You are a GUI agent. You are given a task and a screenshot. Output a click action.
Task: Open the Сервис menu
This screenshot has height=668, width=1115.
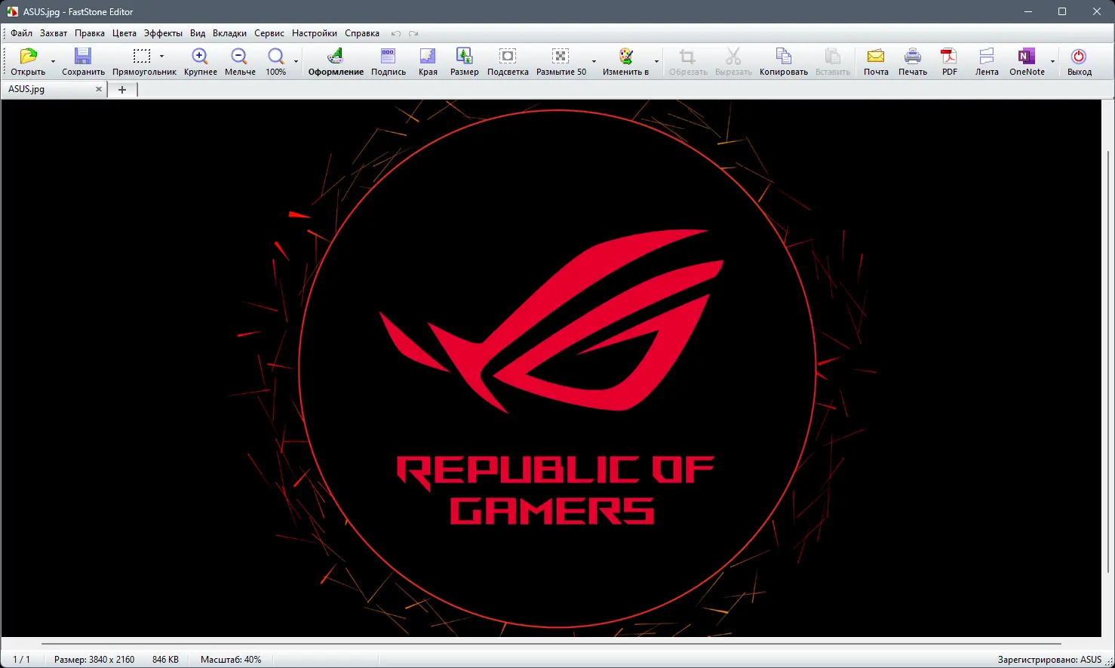coord(269,33)
